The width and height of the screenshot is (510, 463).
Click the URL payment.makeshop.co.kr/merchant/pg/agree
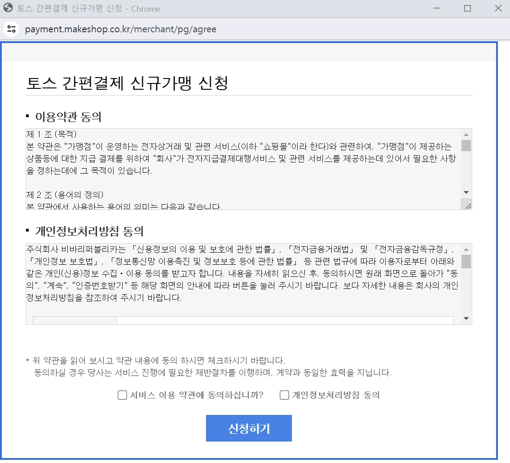click(x=121, y=29)
